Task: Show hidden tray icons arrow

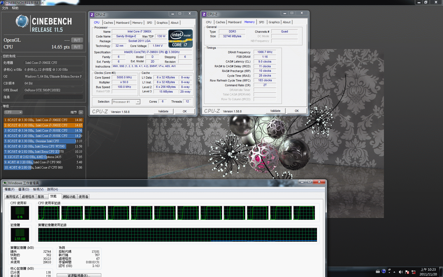Action: [394, 272]
